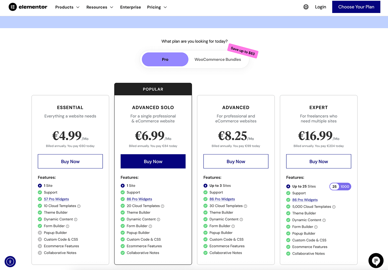Image resolution: width=388 pixels, height=270 pixels.
Task: Expand the Products dropdown menu
Action: click(67, 7)
